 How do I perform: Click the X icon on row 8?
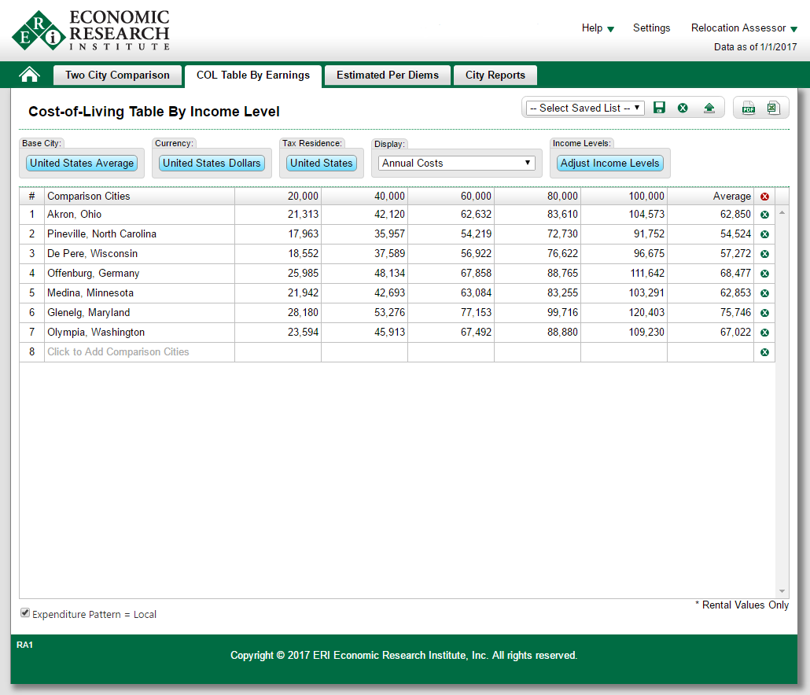[x=764, y=352]
